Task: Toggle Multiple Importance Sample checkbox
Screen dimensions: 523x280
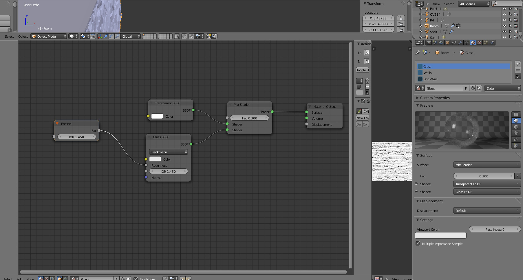Action: pos(418,243)
